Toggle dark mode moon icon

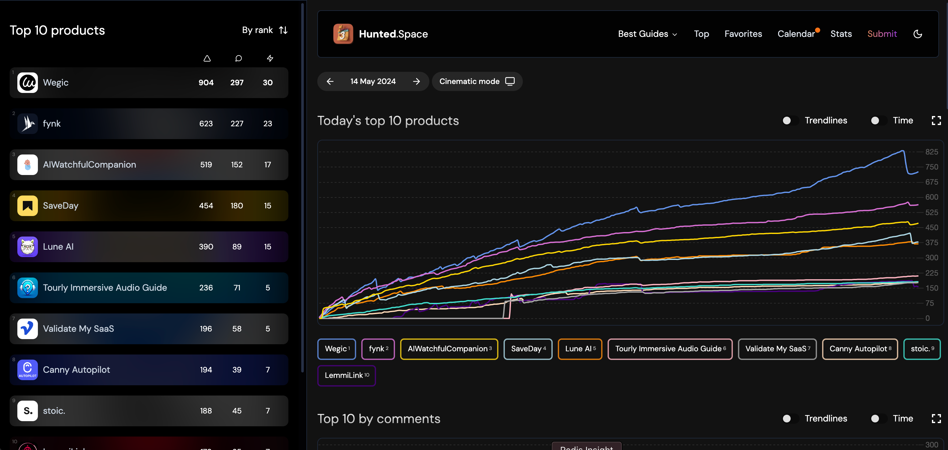917,34
